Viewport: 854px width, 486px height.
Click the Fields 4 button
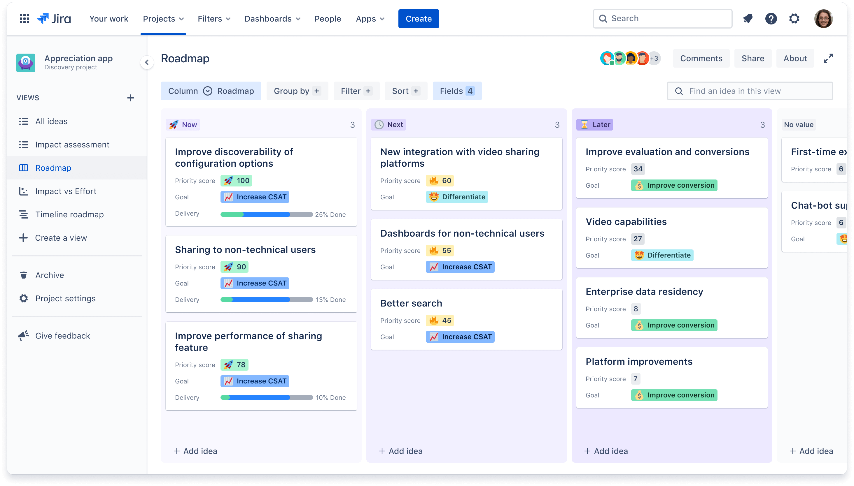click(456, 91)
